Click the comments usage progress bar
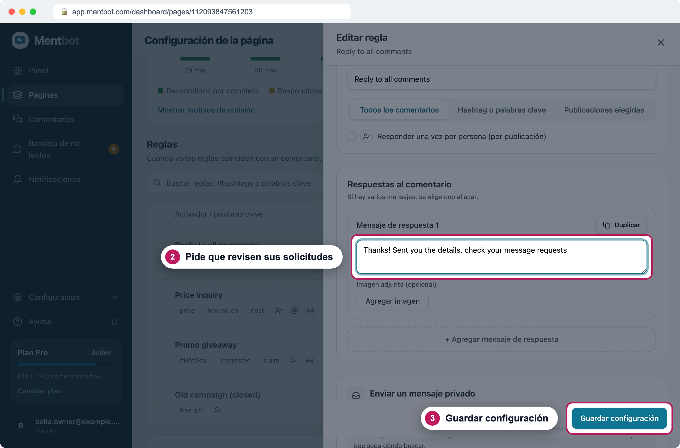 66,365
